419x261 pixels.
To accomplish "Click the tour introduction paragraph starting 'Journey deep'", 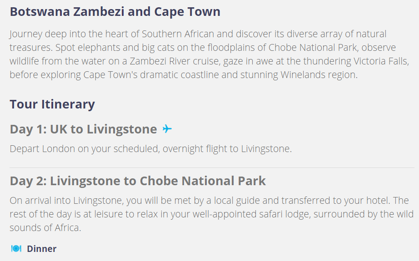I will pyautogui.click(x=209, y=54).
